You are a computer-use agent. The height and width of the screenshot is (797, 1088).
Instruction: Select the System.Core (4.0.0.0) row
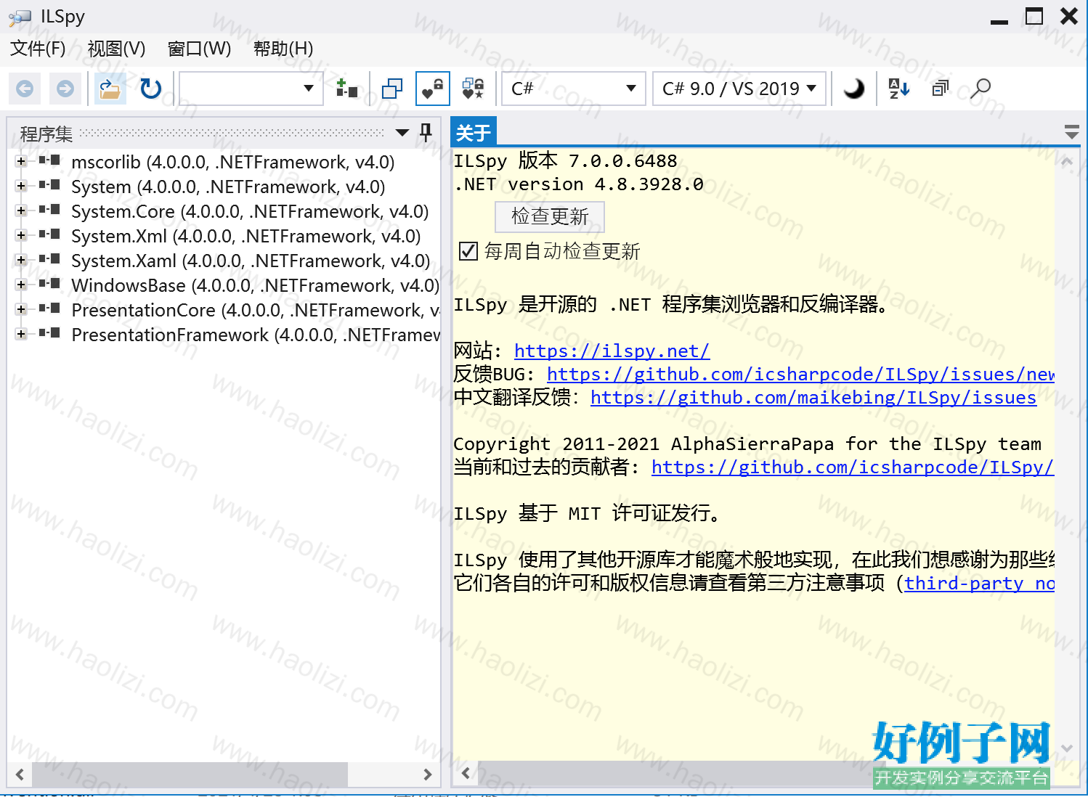250,211
